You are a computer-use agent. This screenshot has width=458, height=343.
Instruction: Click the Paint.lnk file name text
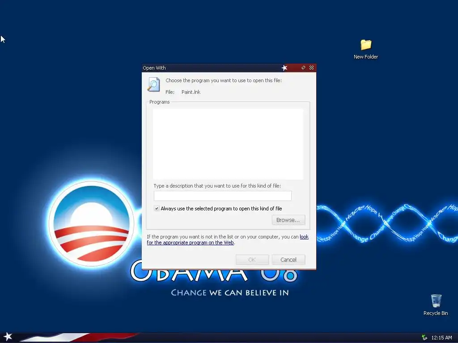tap(191, 92)
